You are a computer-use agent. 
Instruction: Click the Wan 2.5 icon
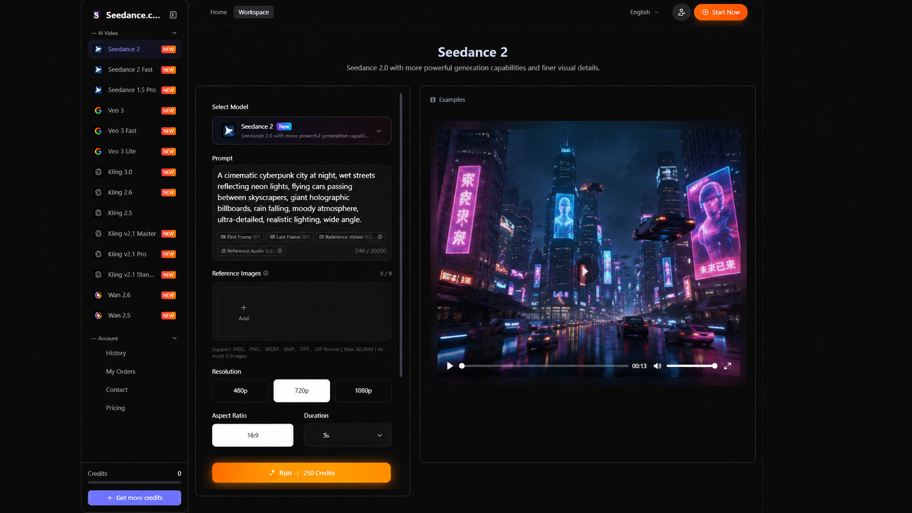point(98,316)
